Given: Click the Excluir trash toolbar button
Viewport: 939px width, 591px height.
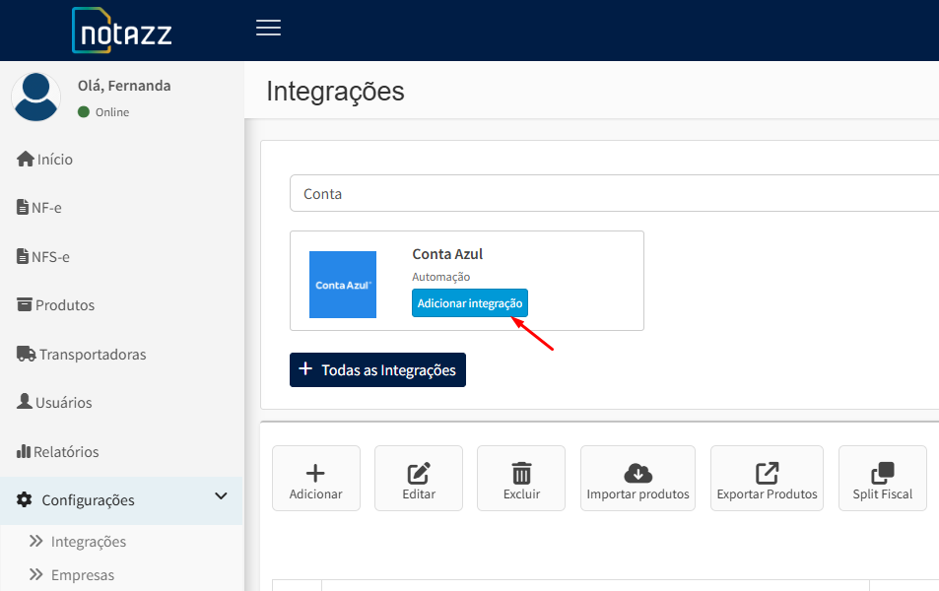Looking at the screenshot, I should pos(521,479).
